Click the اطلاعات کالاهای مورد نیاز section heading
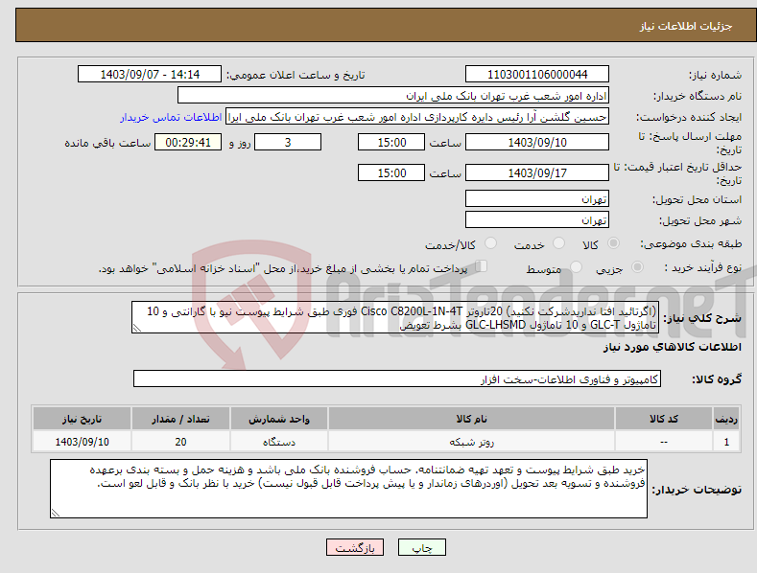Viewport: 757px width, 573px height. point(672,347)
